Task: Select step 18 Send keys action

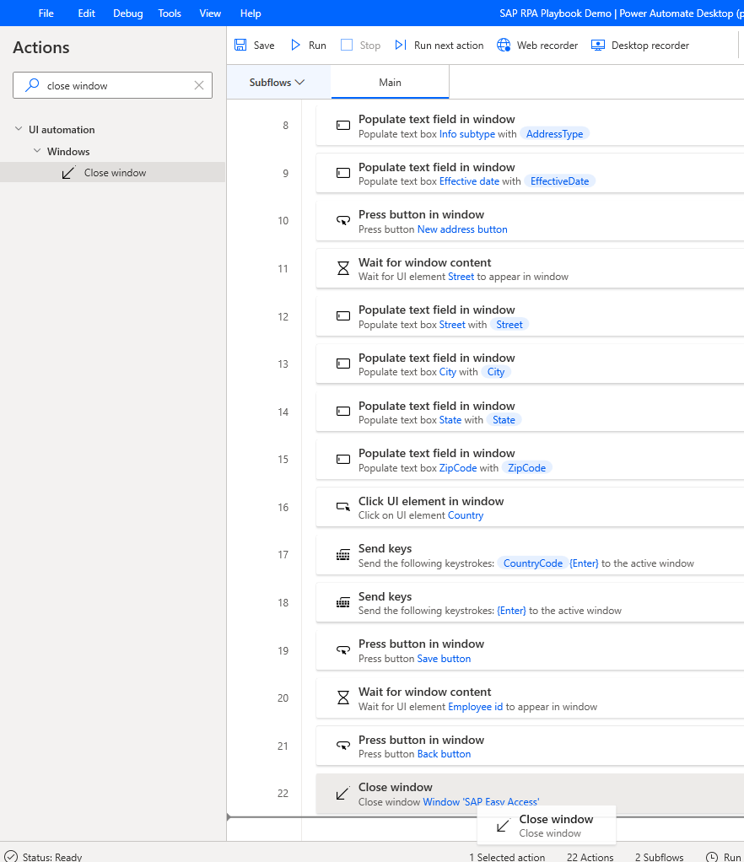Action: click(x=530, y=602)
